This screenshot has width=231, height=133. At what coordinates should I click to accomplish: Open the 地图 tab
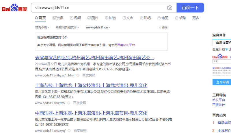pos(163,18)
